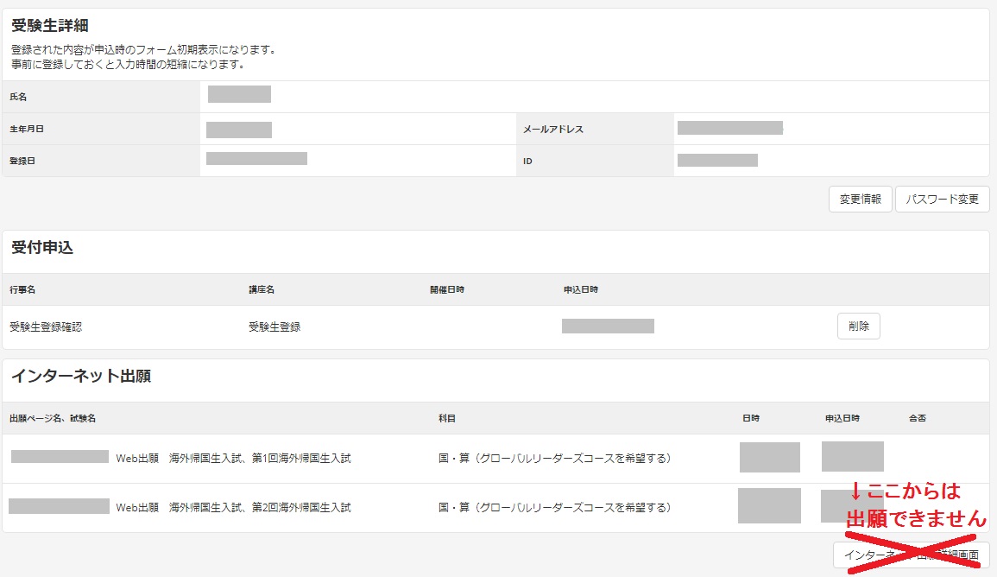Select the 氏名 field label

[18, 97]
